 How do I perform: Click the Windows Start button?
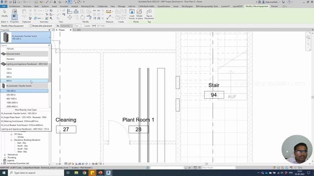4,173
